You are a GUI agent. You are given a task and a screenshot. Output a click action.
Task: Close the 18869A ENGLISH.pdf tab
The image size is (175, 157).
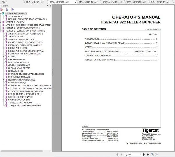coord(76,2)
